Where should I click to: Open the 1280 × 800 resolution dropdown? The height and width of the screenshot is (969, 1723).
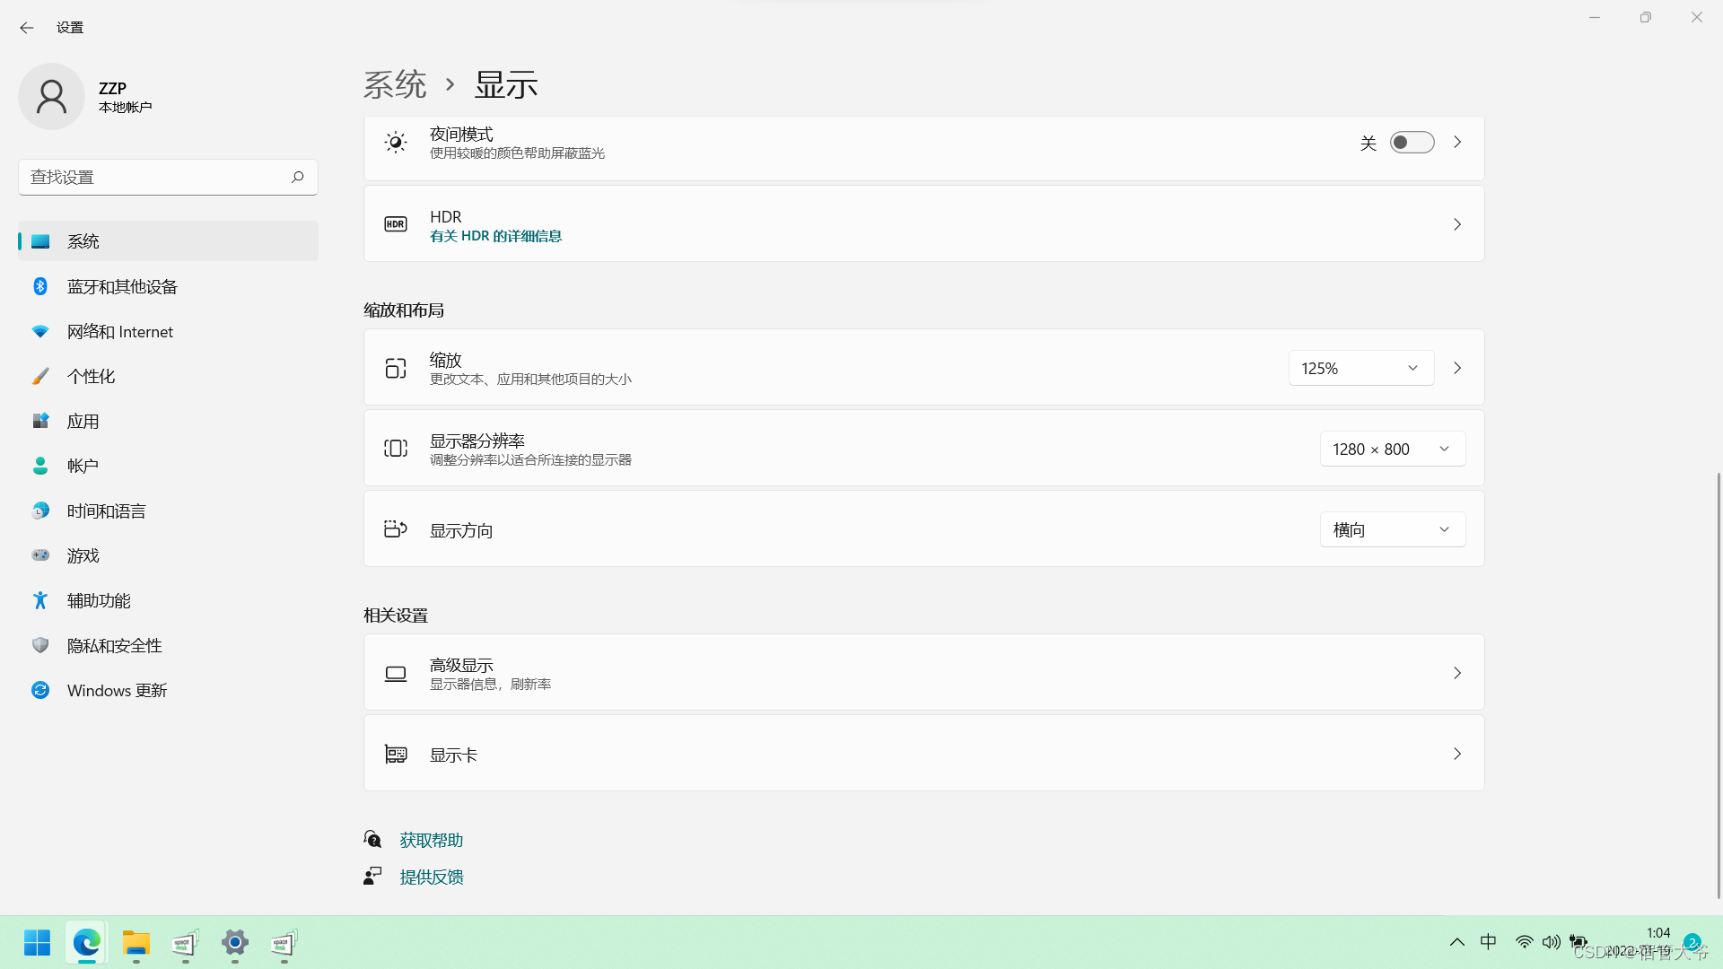(1392, 449)
